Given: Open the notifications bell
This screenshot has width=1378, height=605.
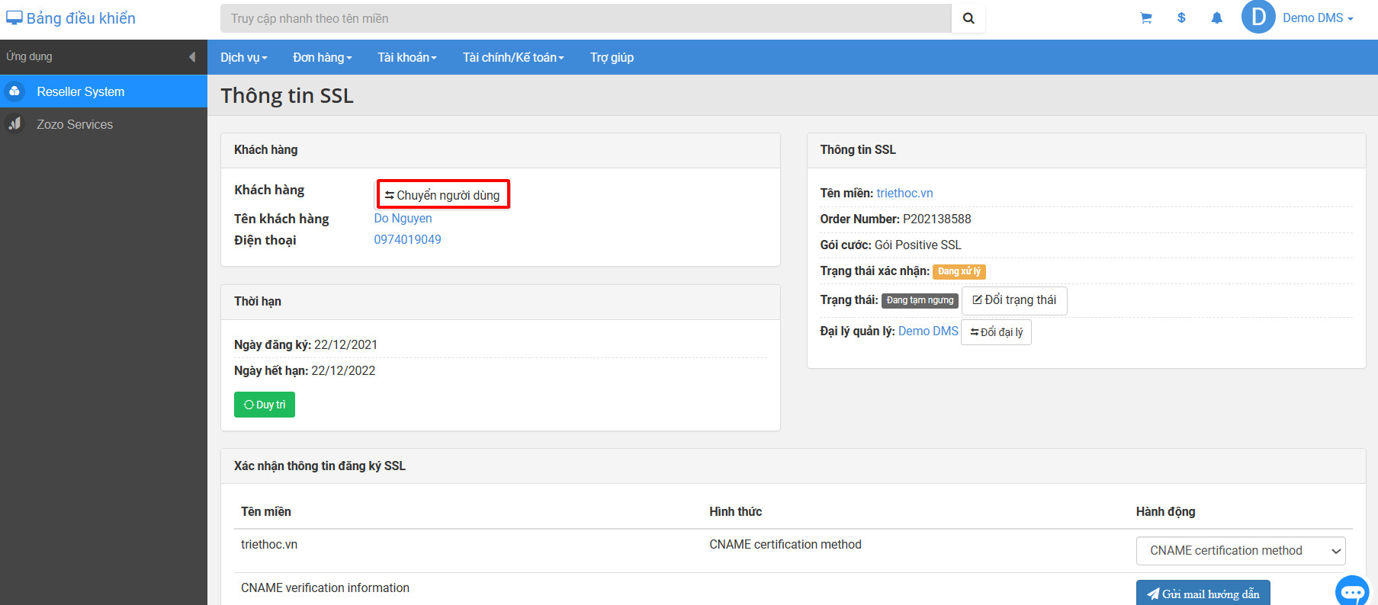Looking at the screenshot, I should (1217, 18).
